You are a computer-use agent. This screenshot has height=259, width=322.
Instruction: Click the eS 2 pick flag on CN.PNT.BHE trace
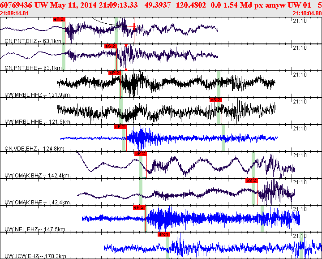(x=111, y=46)
